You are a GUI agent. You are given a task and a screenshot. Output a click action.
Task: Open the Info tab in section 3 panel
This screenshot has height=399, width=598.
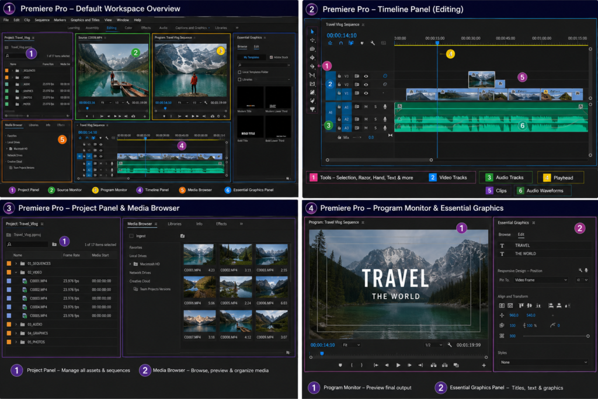pyautogui.click(x=199, y=224)
